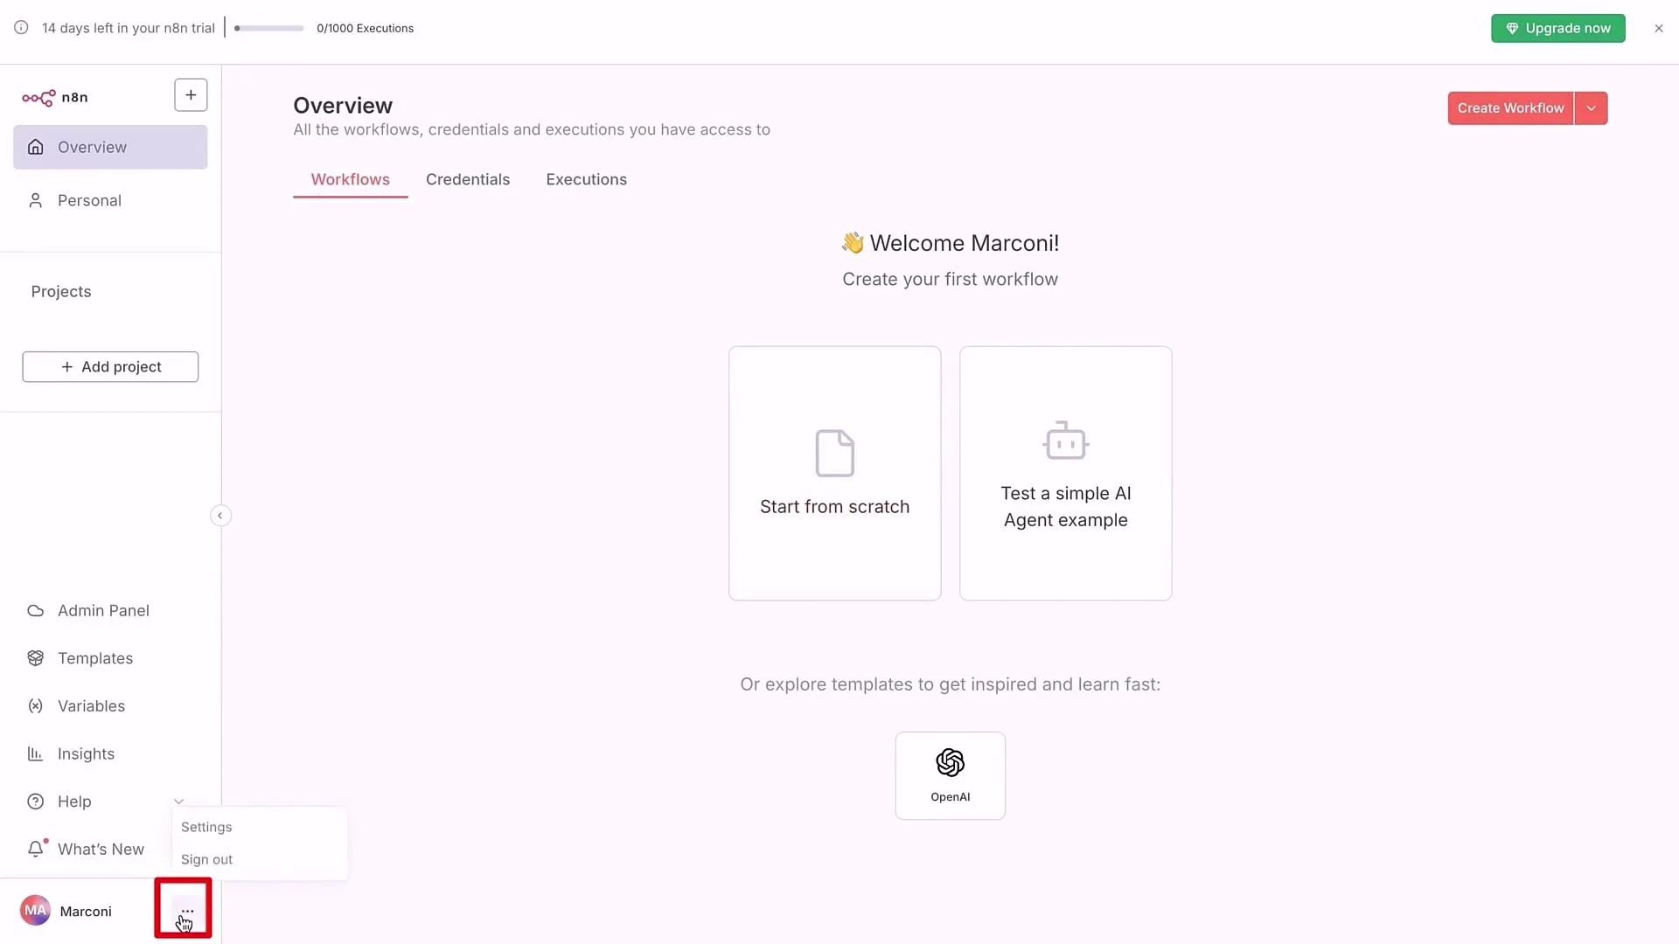This screenshot has width=1679, height=944.
Task: Click the n8n logo icon
Action: coord(38,98)
